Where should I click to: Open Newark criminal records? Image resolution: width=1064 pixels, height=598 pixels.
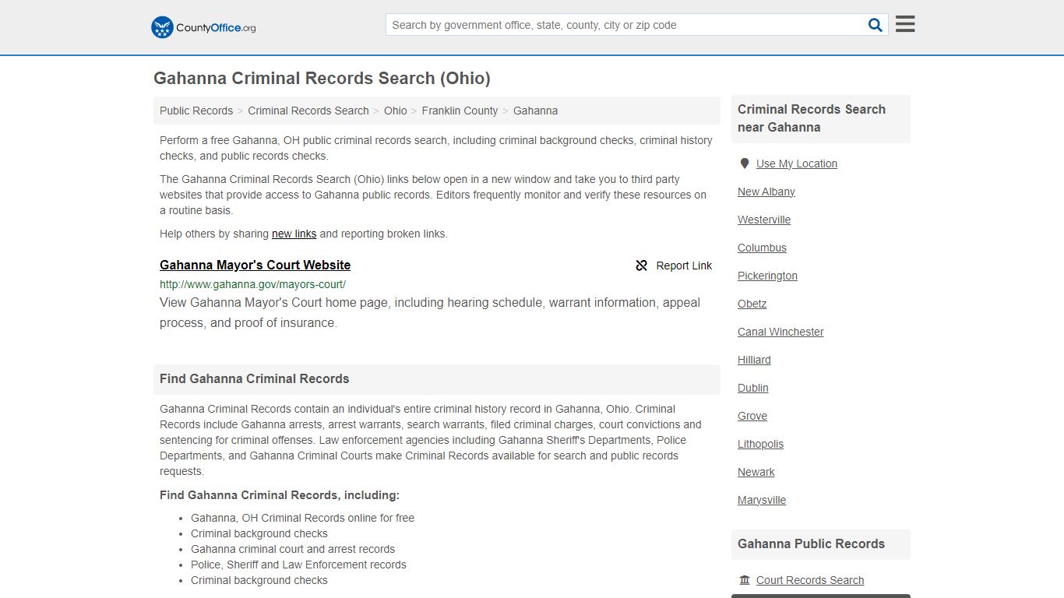click(x=756, y=472)
